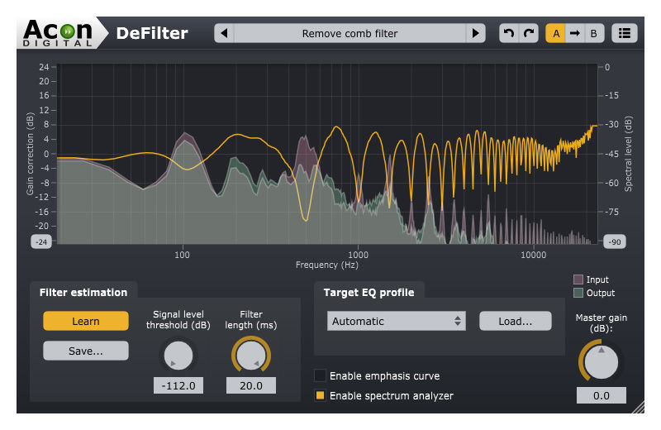This screenshot has width=661, height=430.
Task: Click the Learn button
Action: 86,321
